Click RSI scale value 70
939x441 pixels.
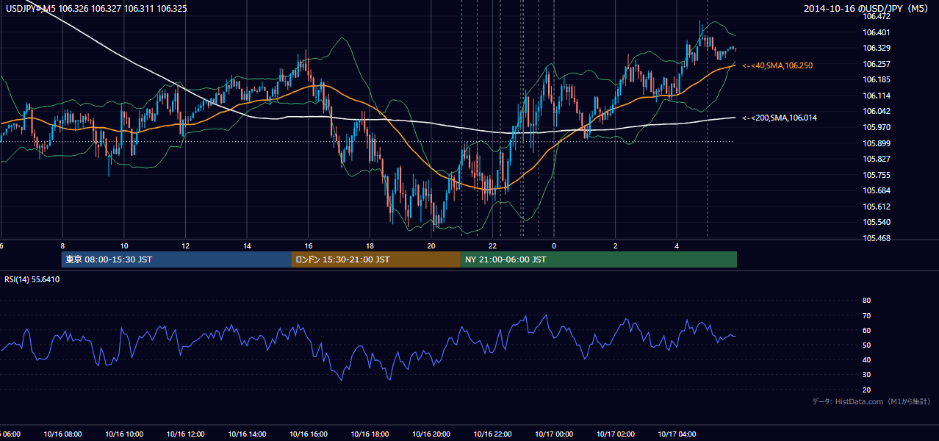tap(866, 315)
